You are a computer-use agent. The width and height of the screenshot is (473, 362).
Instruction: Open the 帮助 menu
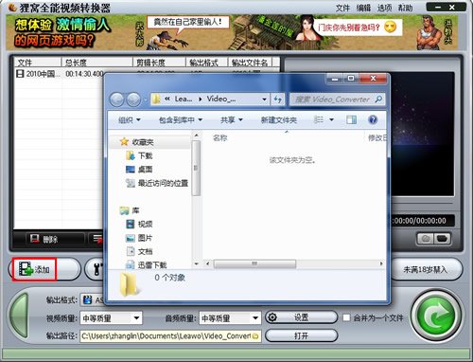(405, 8)
